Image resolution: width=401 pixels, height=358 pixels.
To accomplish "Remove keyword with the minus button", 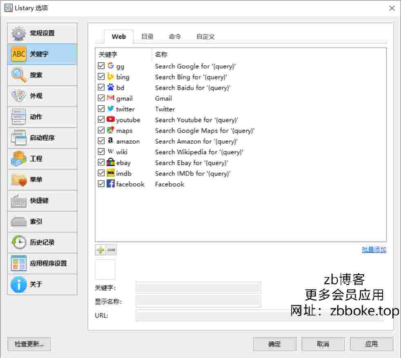I will 111,250.
